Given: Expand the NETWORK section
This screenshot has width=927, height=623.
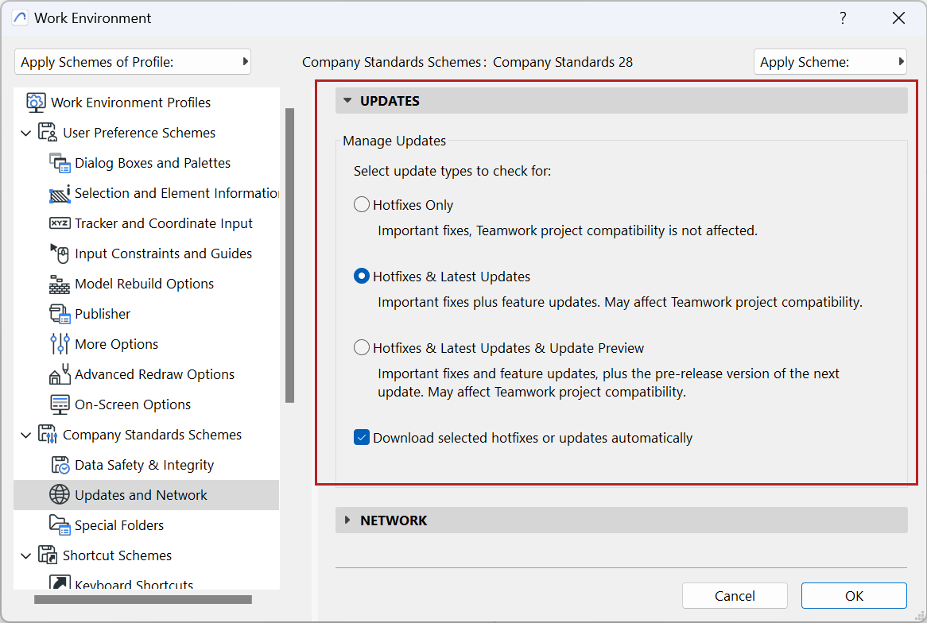Looking at the screenshot, I should [x=347, y=520].
